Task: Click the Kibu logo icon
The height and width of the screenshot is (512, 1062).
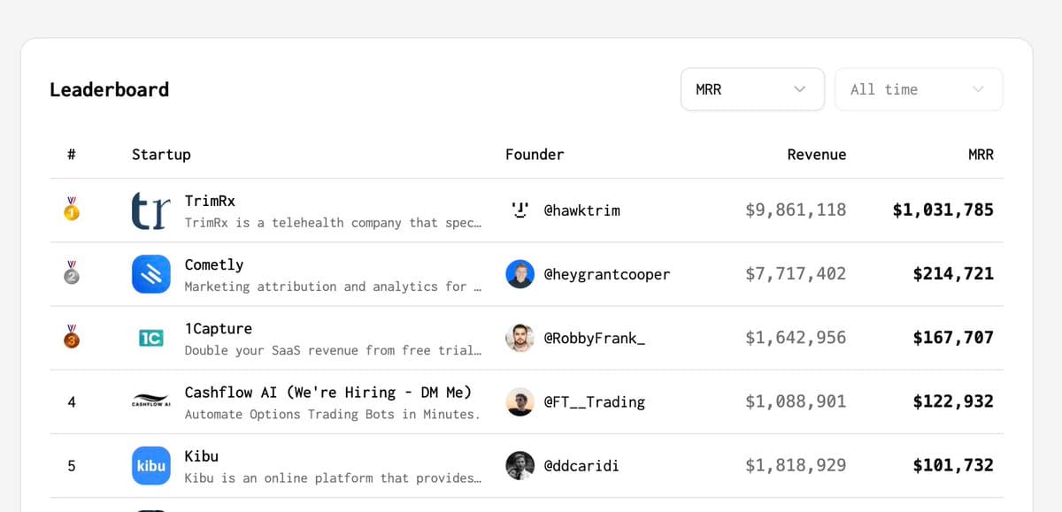Action: coord(150,465)
